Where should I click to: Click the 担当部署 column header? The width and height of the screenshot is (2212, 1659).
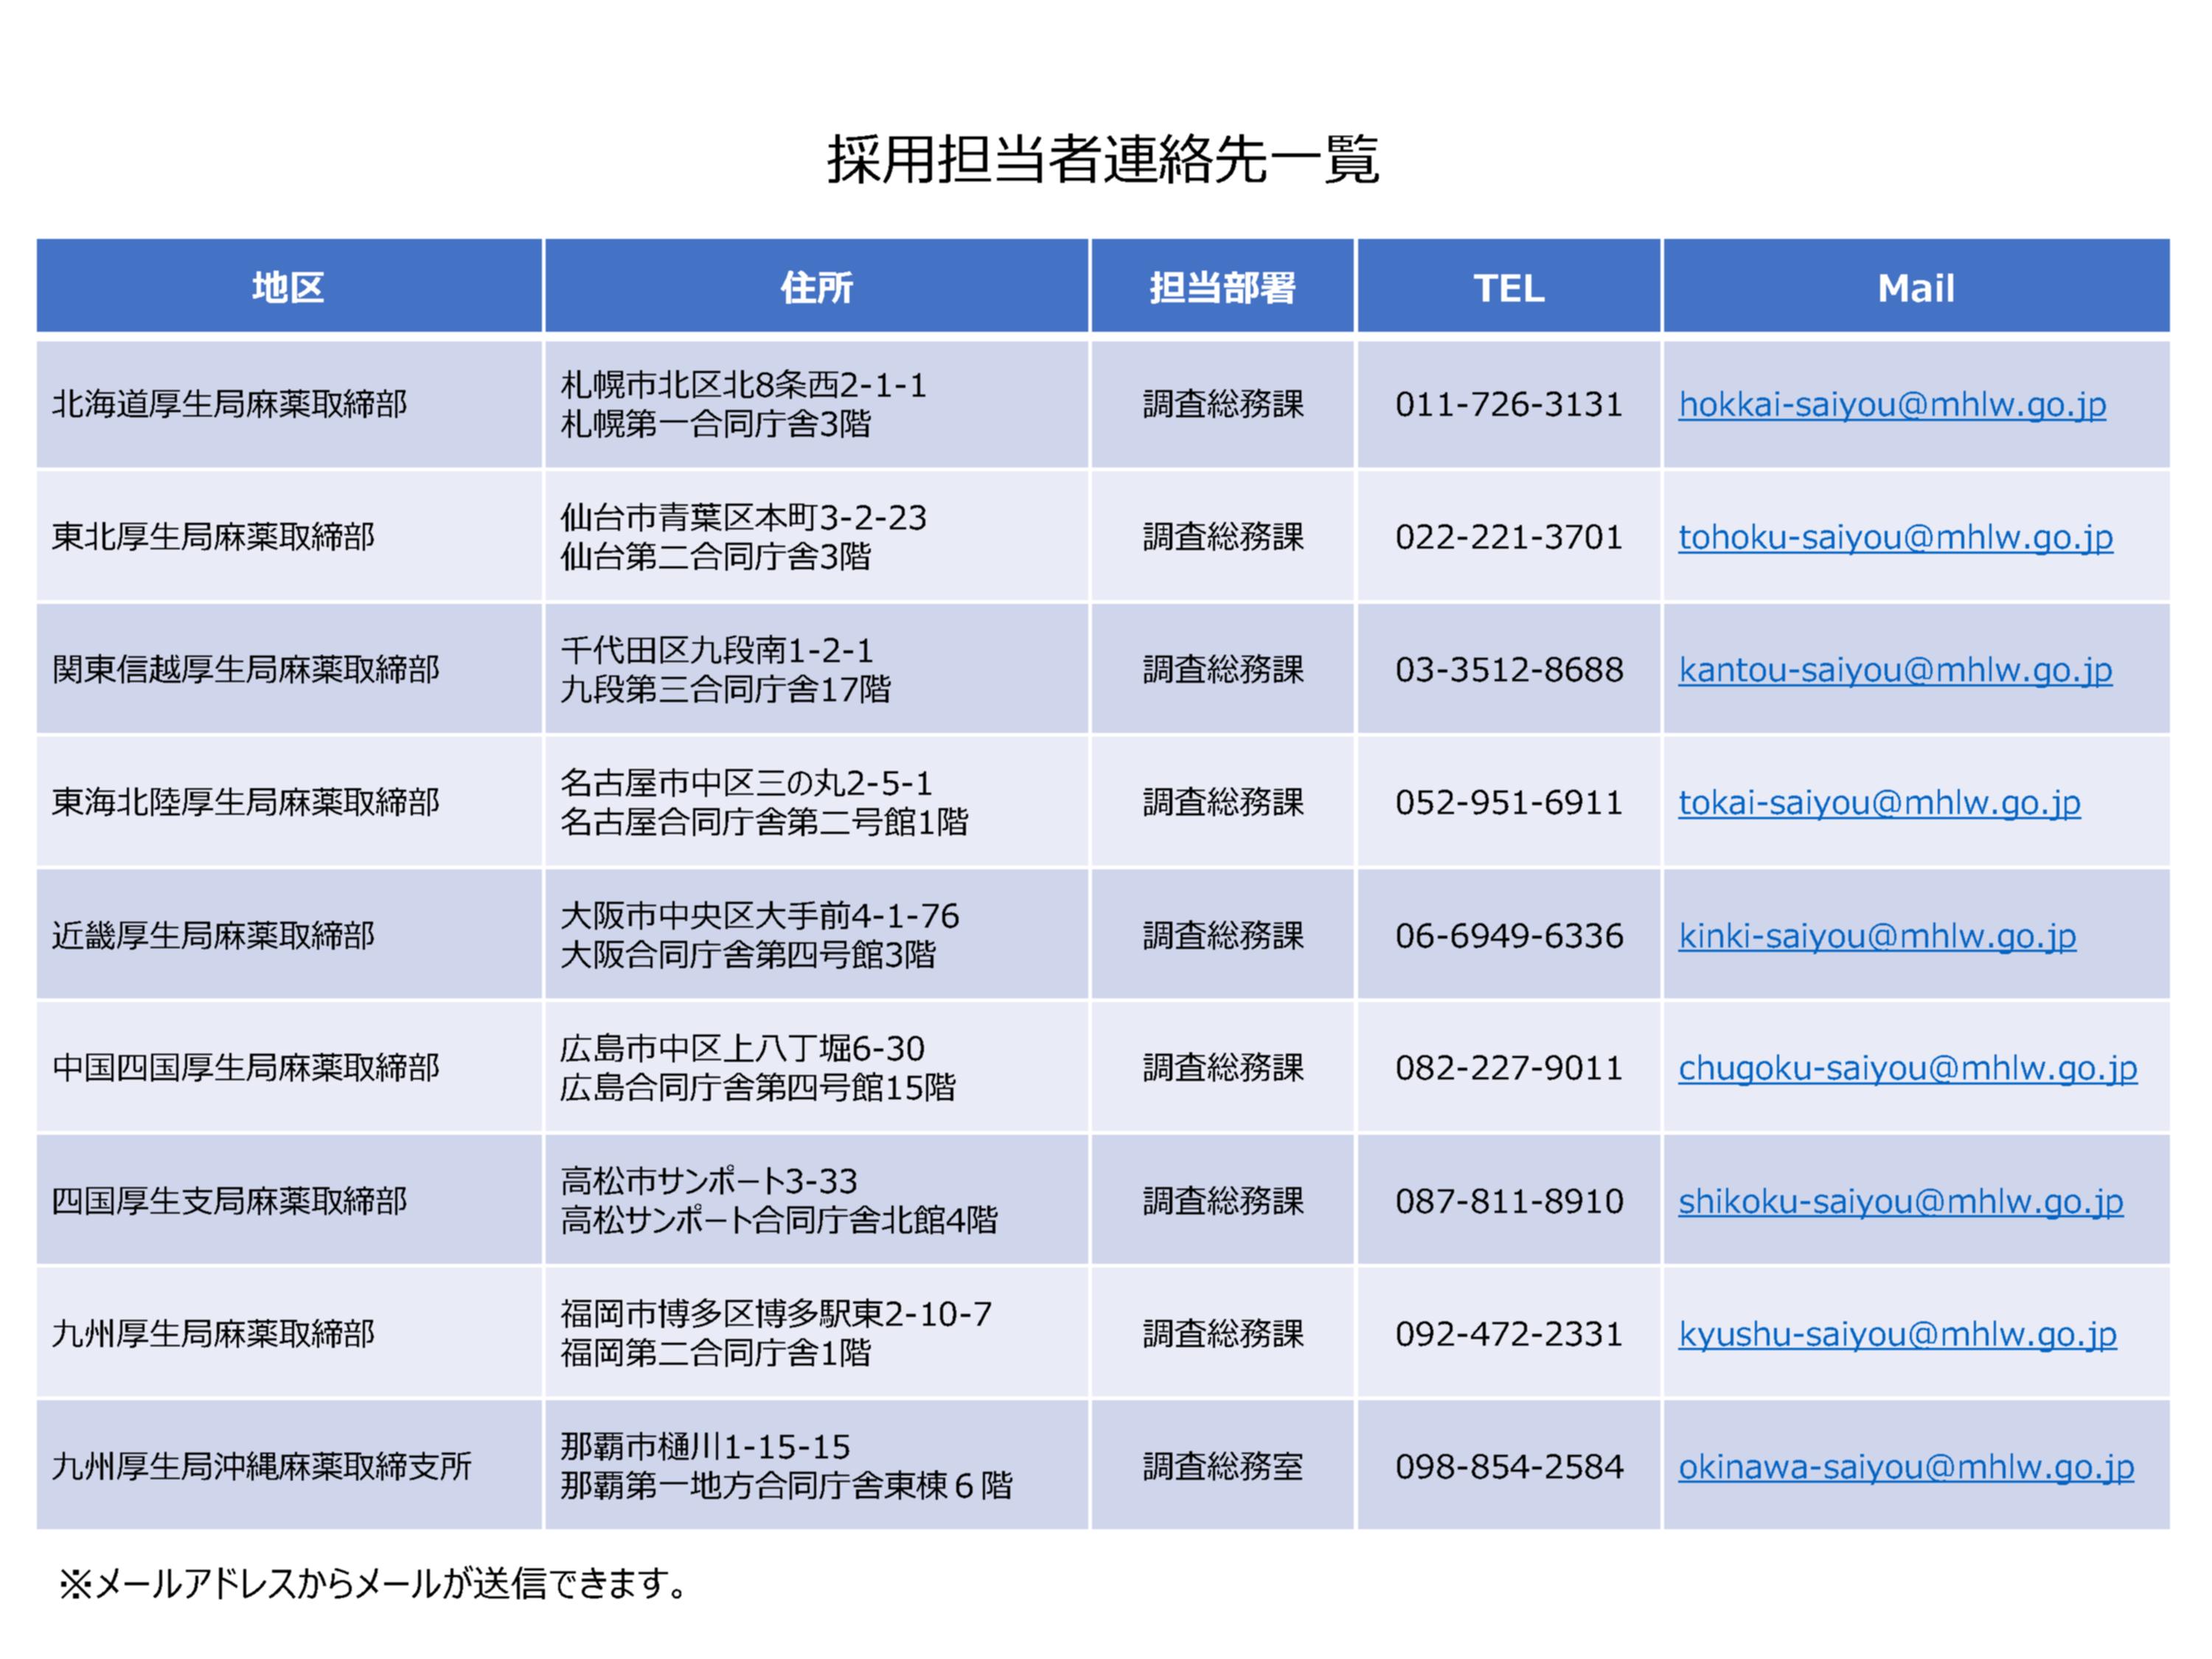tap(1222, 288)
